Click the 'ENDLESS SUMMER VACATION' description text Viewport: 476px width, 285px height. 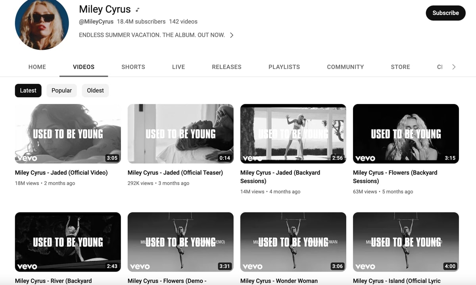click(152, 35)
